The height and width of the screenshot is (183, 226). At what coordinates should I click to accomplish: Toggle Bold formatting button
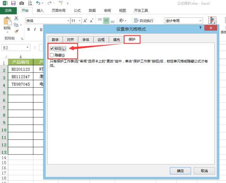[x=29, y=29]
